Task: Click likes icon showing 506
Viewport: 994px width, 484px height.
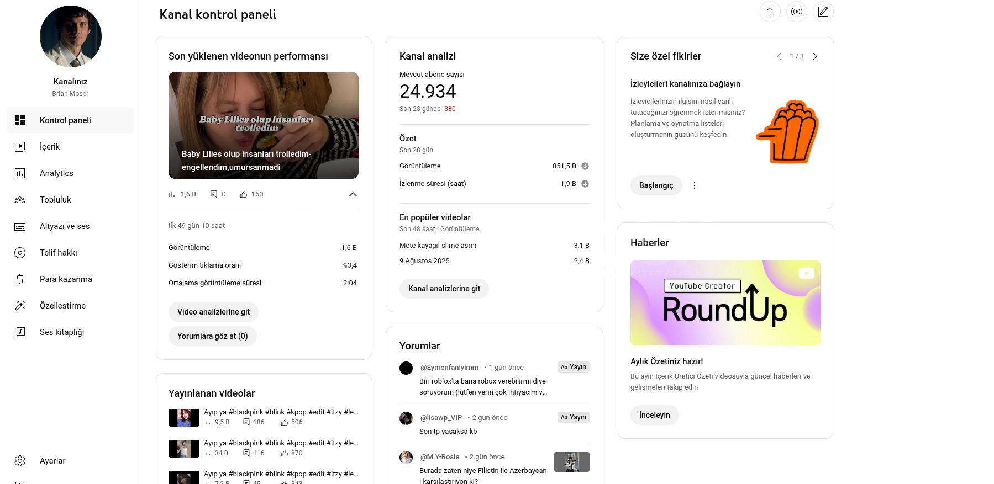Action: [285, 422]
